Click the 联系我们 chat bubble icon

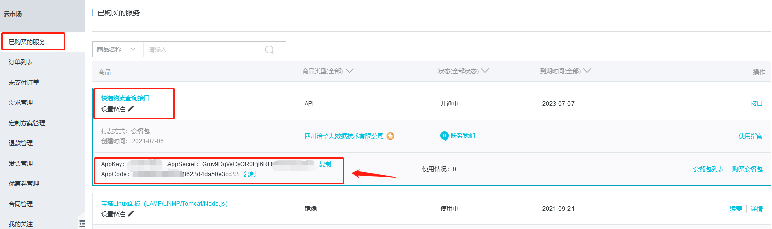tap(444, 136)
